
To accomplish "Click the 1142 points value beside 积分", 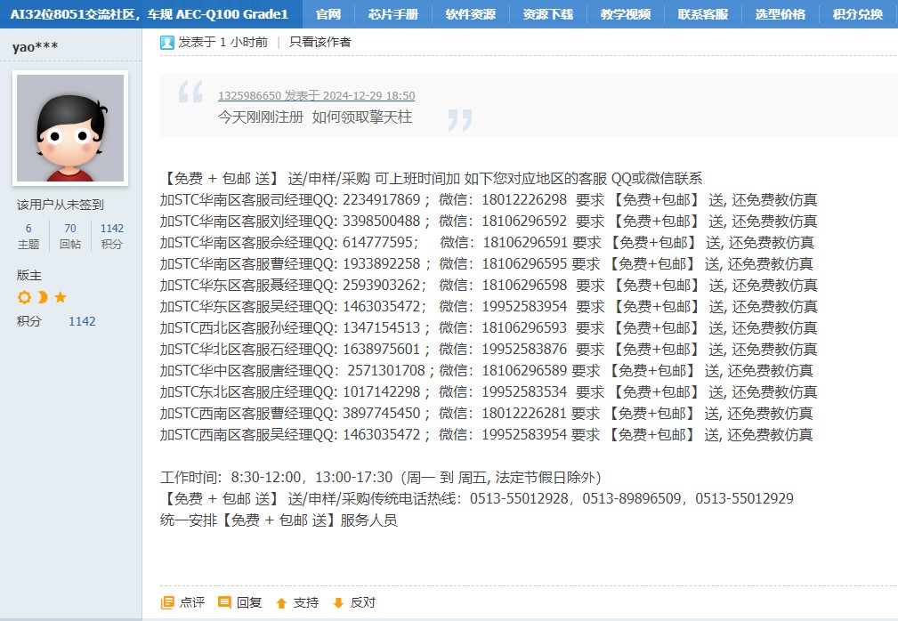I will (x=82, y=321).
